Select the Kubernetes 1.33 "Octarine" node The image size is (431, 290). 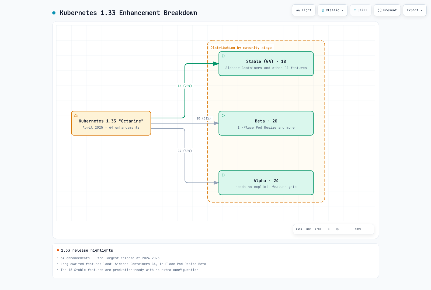click(x=111, y=123)
